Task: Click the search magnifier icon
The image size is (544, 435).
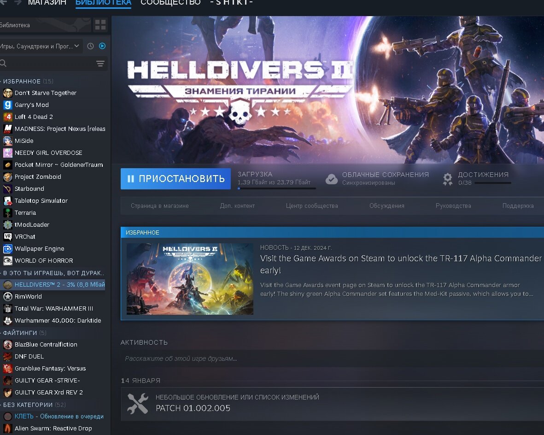Action: (x=3, y=63)
